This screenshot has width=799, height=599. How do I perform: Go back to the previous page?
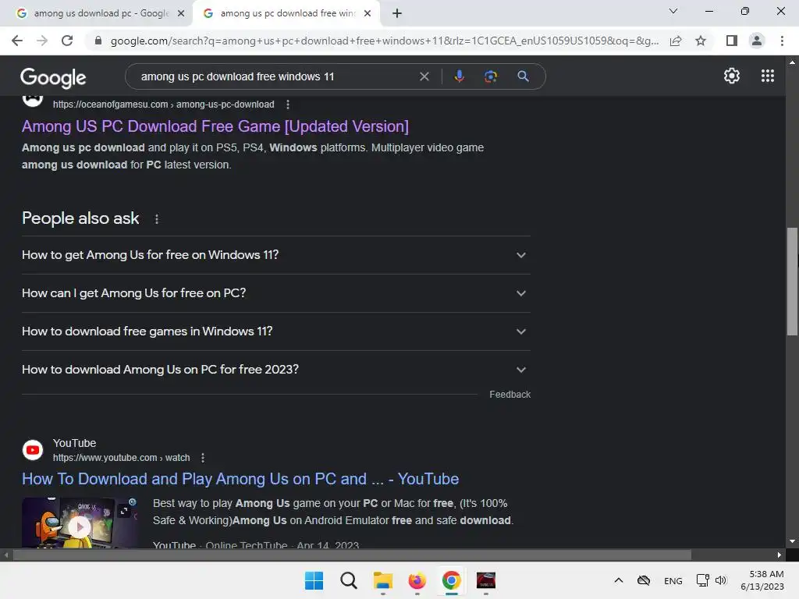tap(17, 41)
